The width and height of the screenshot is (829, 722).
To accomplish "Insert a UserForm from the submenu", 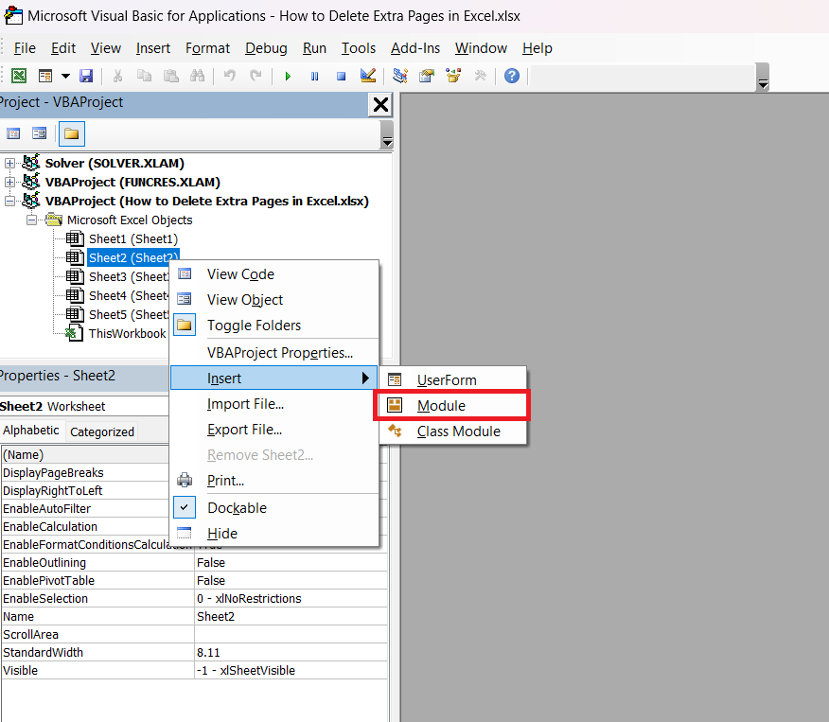I will (453, 380).
